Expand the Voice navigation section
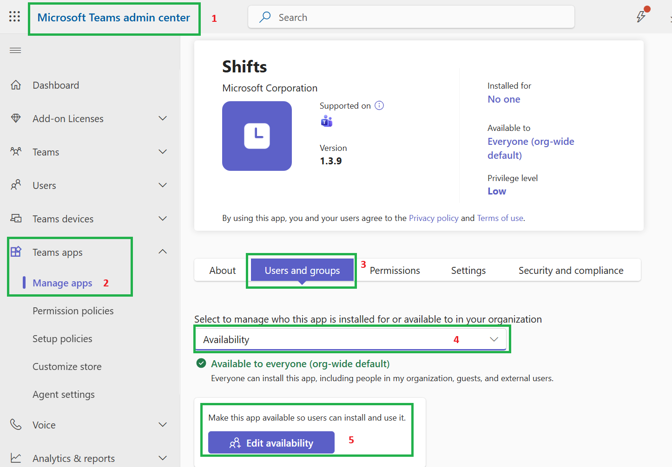This screenshot has height=467, width=672. click(163, 425)
